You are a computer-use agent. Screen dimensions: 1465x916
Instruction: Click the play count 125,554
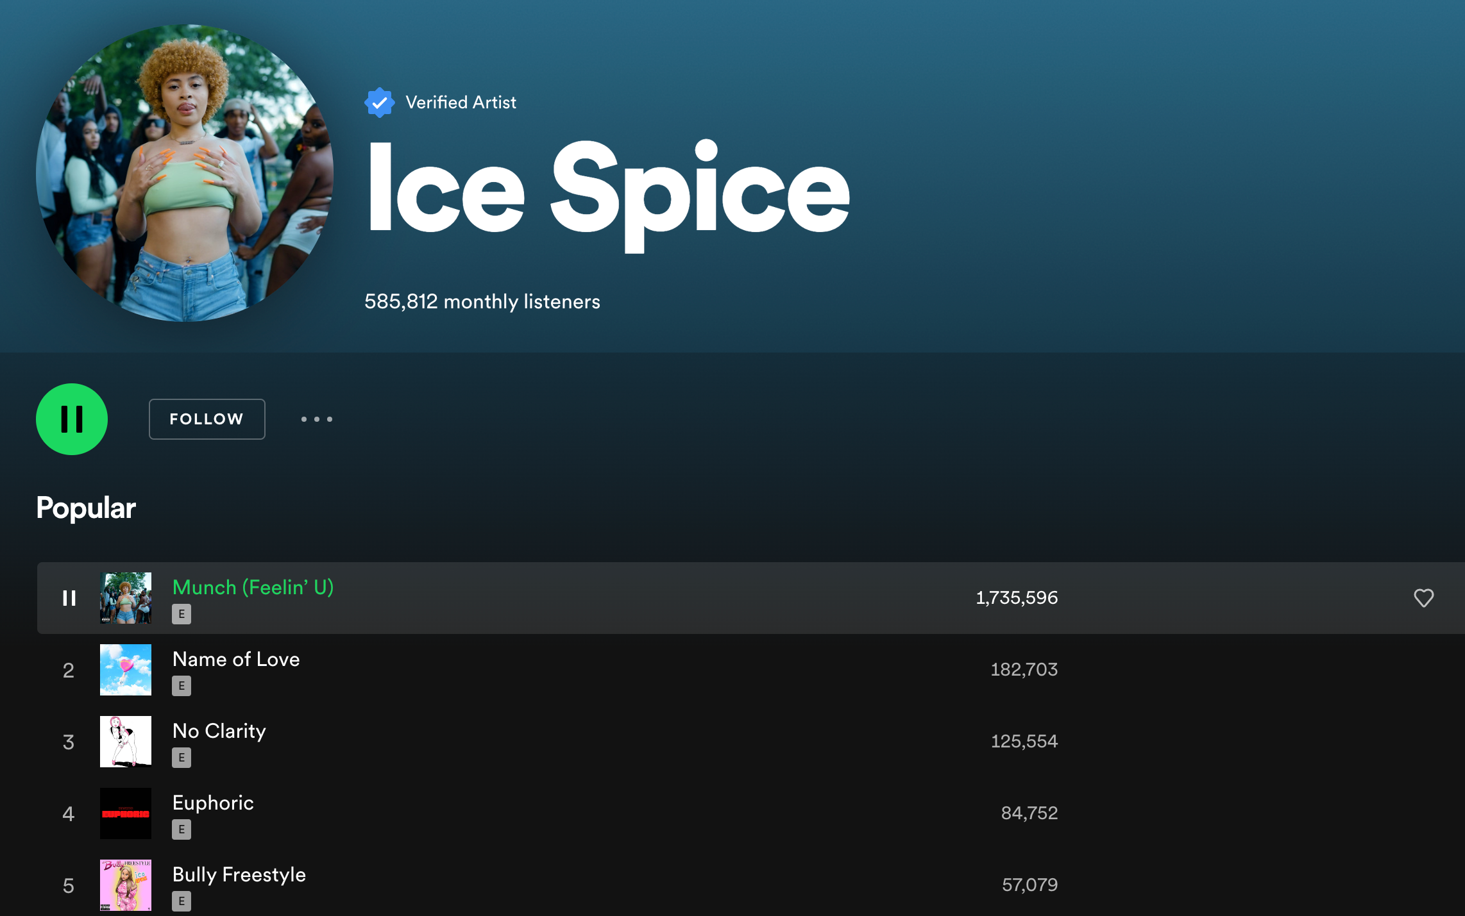1024,742
